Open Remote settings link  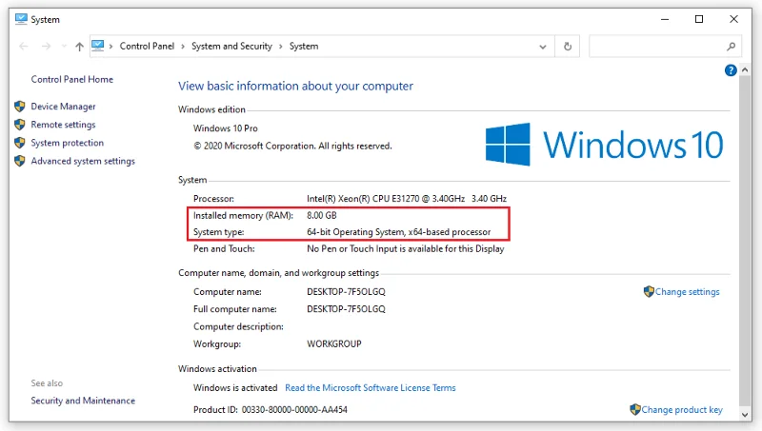point(63,125)
